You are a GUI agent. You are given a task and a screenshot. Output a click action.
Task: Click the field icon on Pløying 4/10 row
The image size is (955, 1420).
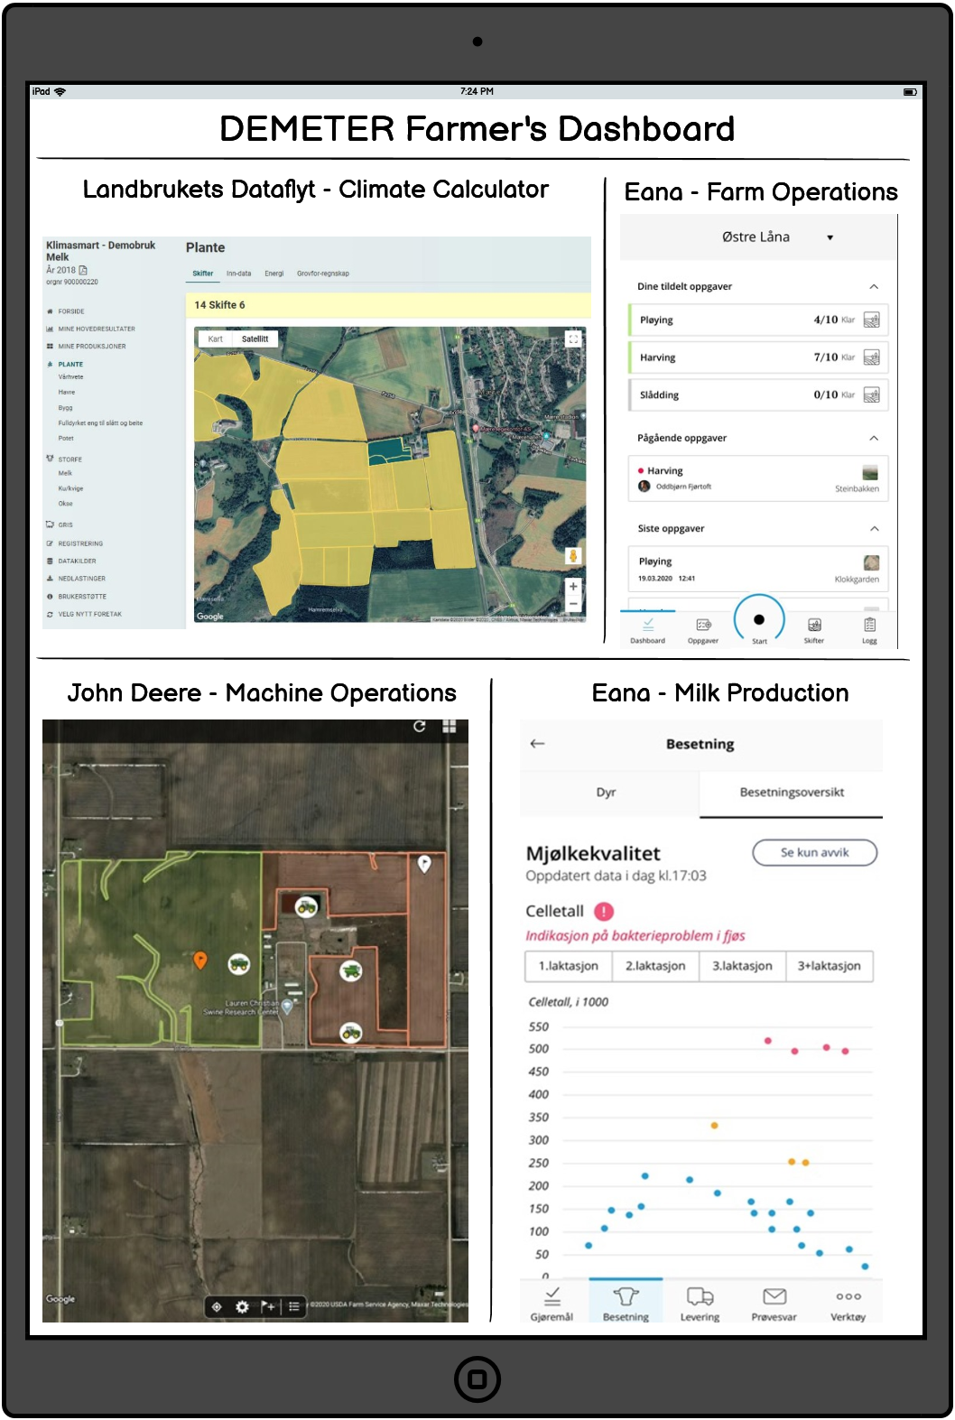pyautogui.click(x=871, y=320)
